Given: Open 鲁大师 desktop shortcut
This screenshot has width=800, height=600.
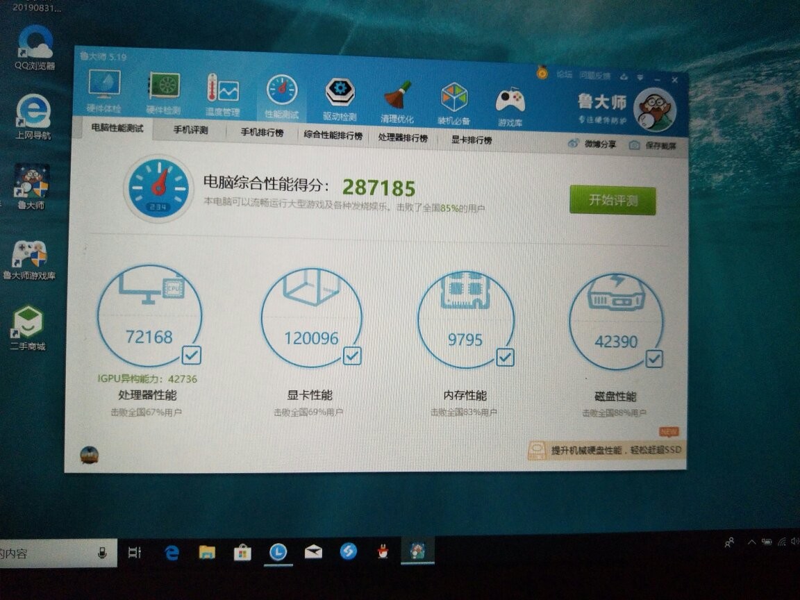Looking at the screenshot, I should coord(32,186).
